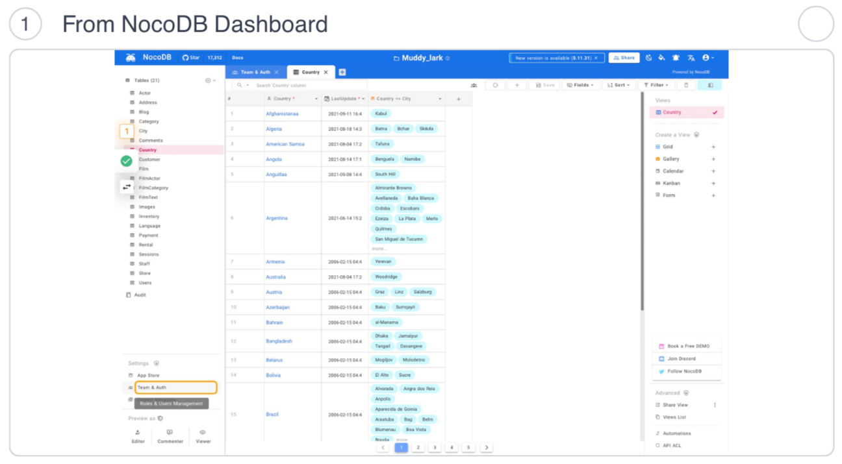Open the Filter dropdown
Image resolution: width=842 pixels, height=464 pixels.
(x=657, y=85)
